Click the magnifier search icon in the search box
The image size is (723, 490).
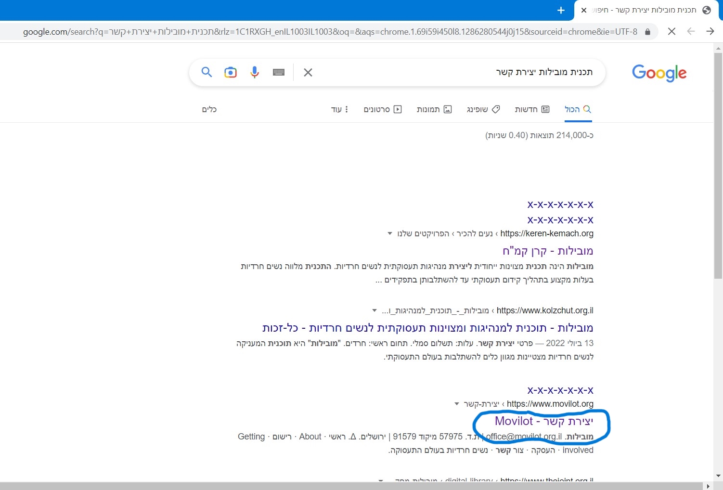click(207, 72)
